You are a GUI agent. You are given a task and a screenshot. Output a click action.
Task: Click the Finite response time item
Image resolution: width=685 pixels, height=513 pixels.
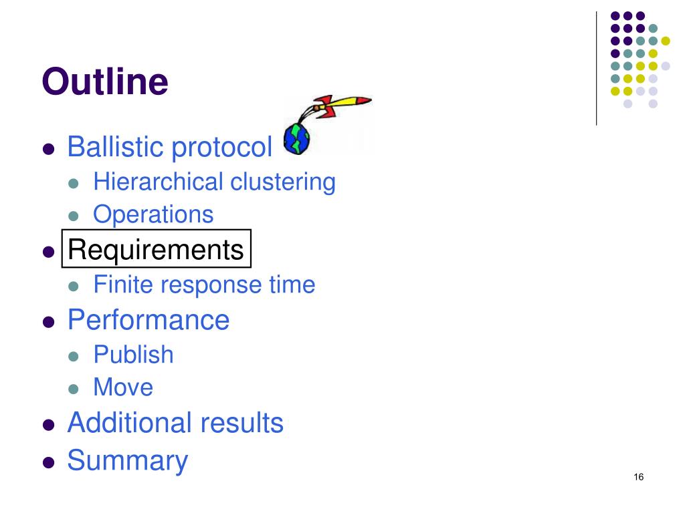(204, 285)
